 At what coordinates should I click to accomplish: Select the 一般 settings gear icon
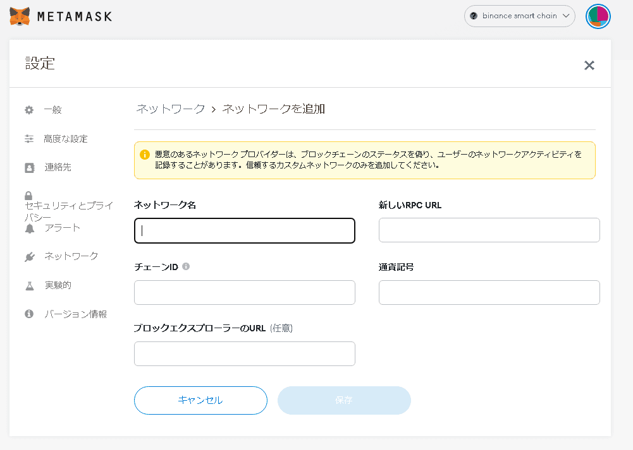click(x=29, y=109)
